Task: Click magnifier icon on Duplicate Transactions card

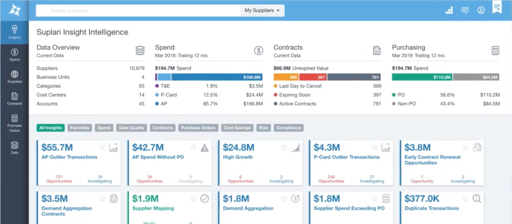Action: tap(477, 198)
